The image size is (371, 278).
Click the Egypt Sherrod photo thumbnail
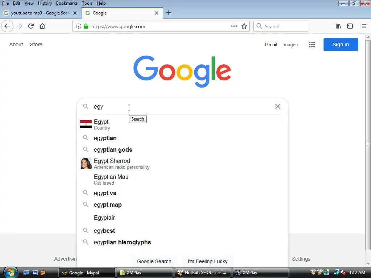[86, 163]
